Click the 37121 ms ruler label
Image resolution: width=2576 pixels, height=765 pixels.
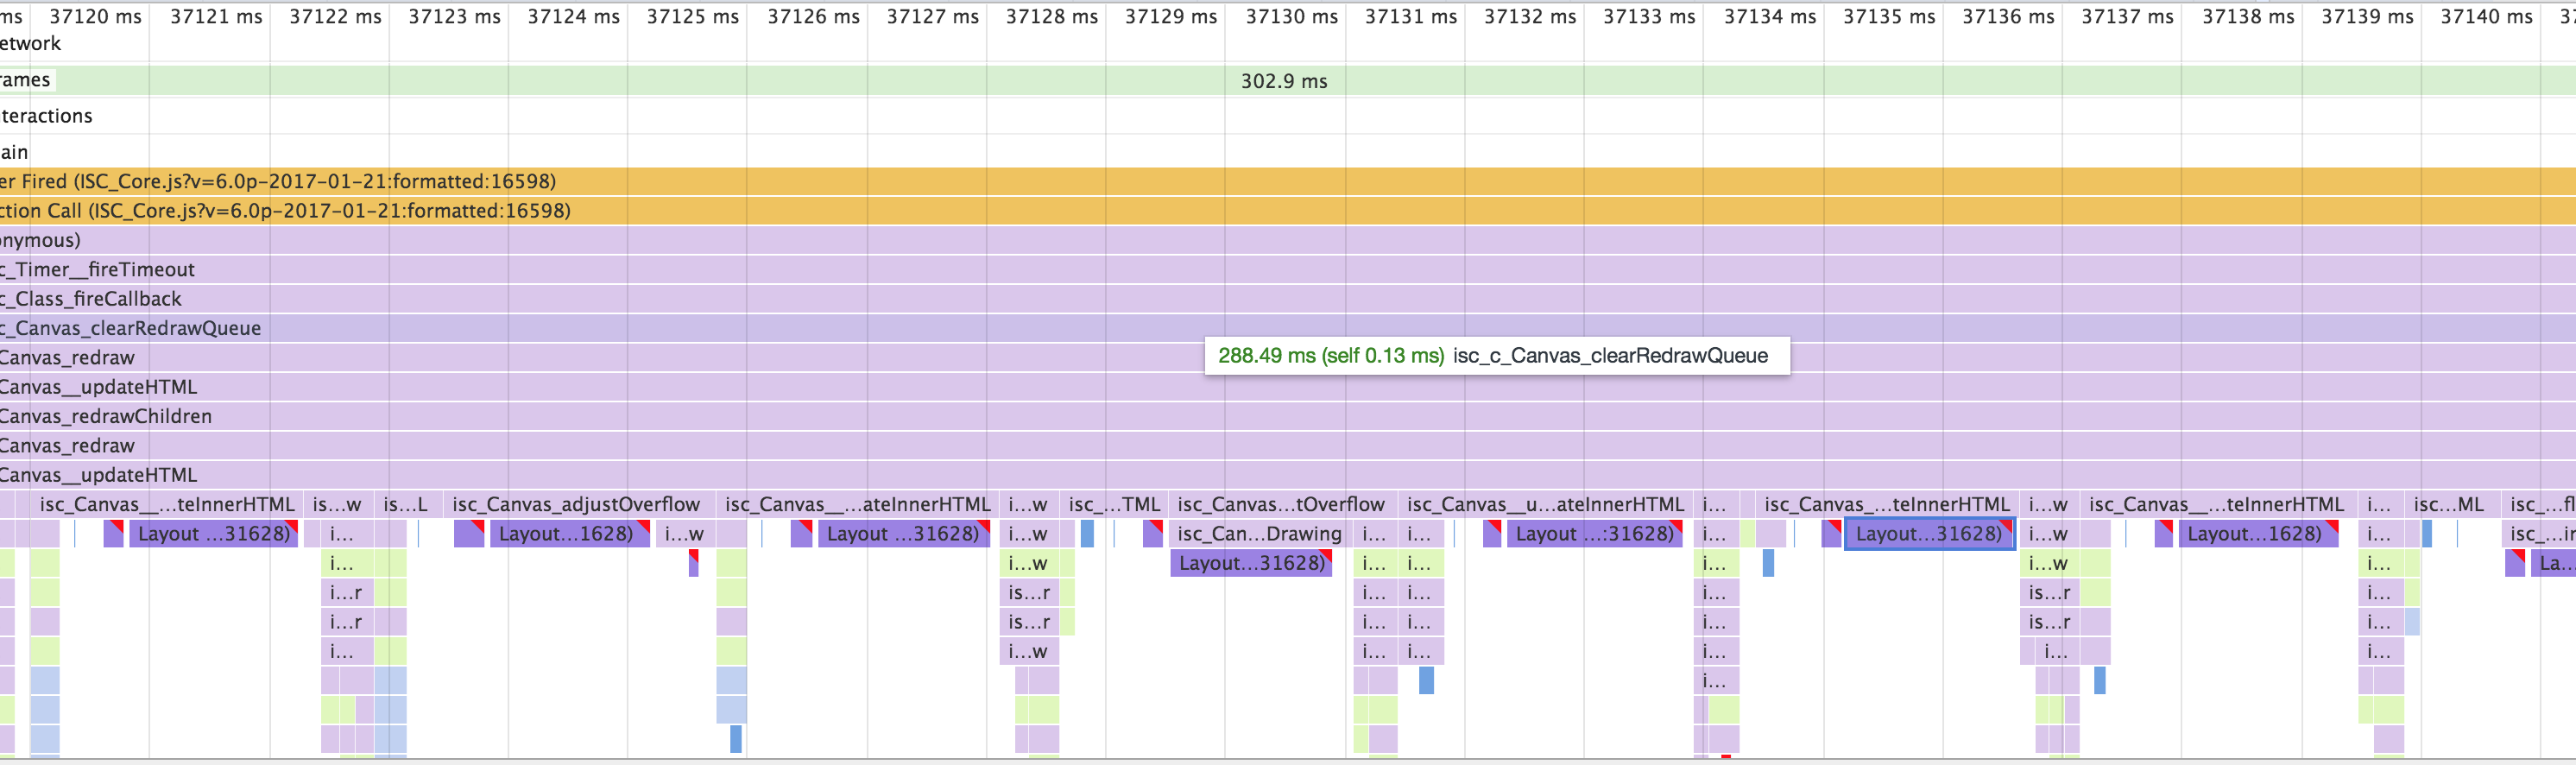(x=216, y=17)
